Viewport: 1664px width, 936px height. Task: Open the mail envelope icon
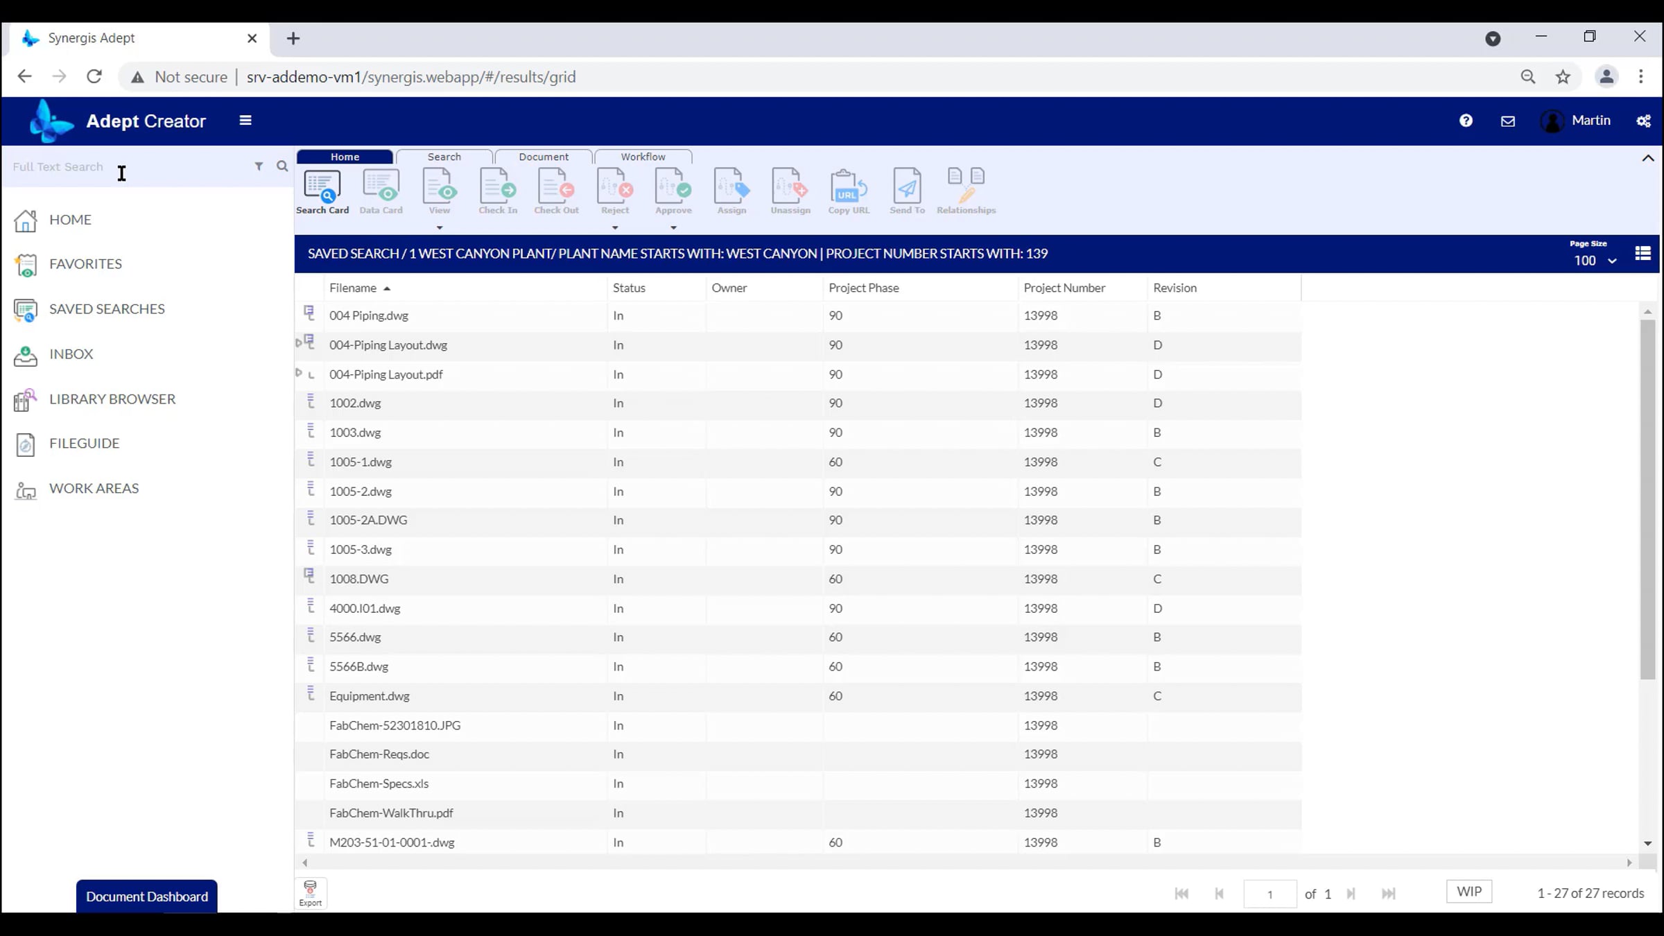click(x=1508, y=121)
